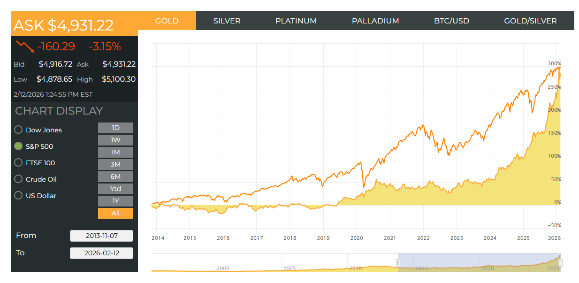Viewport: 579px width, 283px height.
Task: Select the Dow Jones radio button
Action: point(18,130)
